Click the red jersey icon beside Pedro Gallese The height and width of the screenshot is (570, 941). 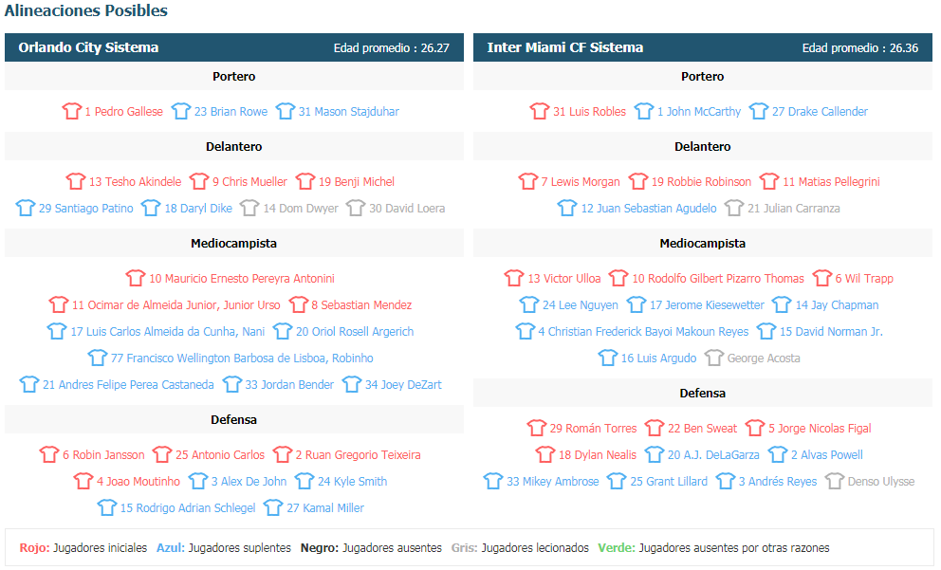pyautogui.click(x=72, y=111)
